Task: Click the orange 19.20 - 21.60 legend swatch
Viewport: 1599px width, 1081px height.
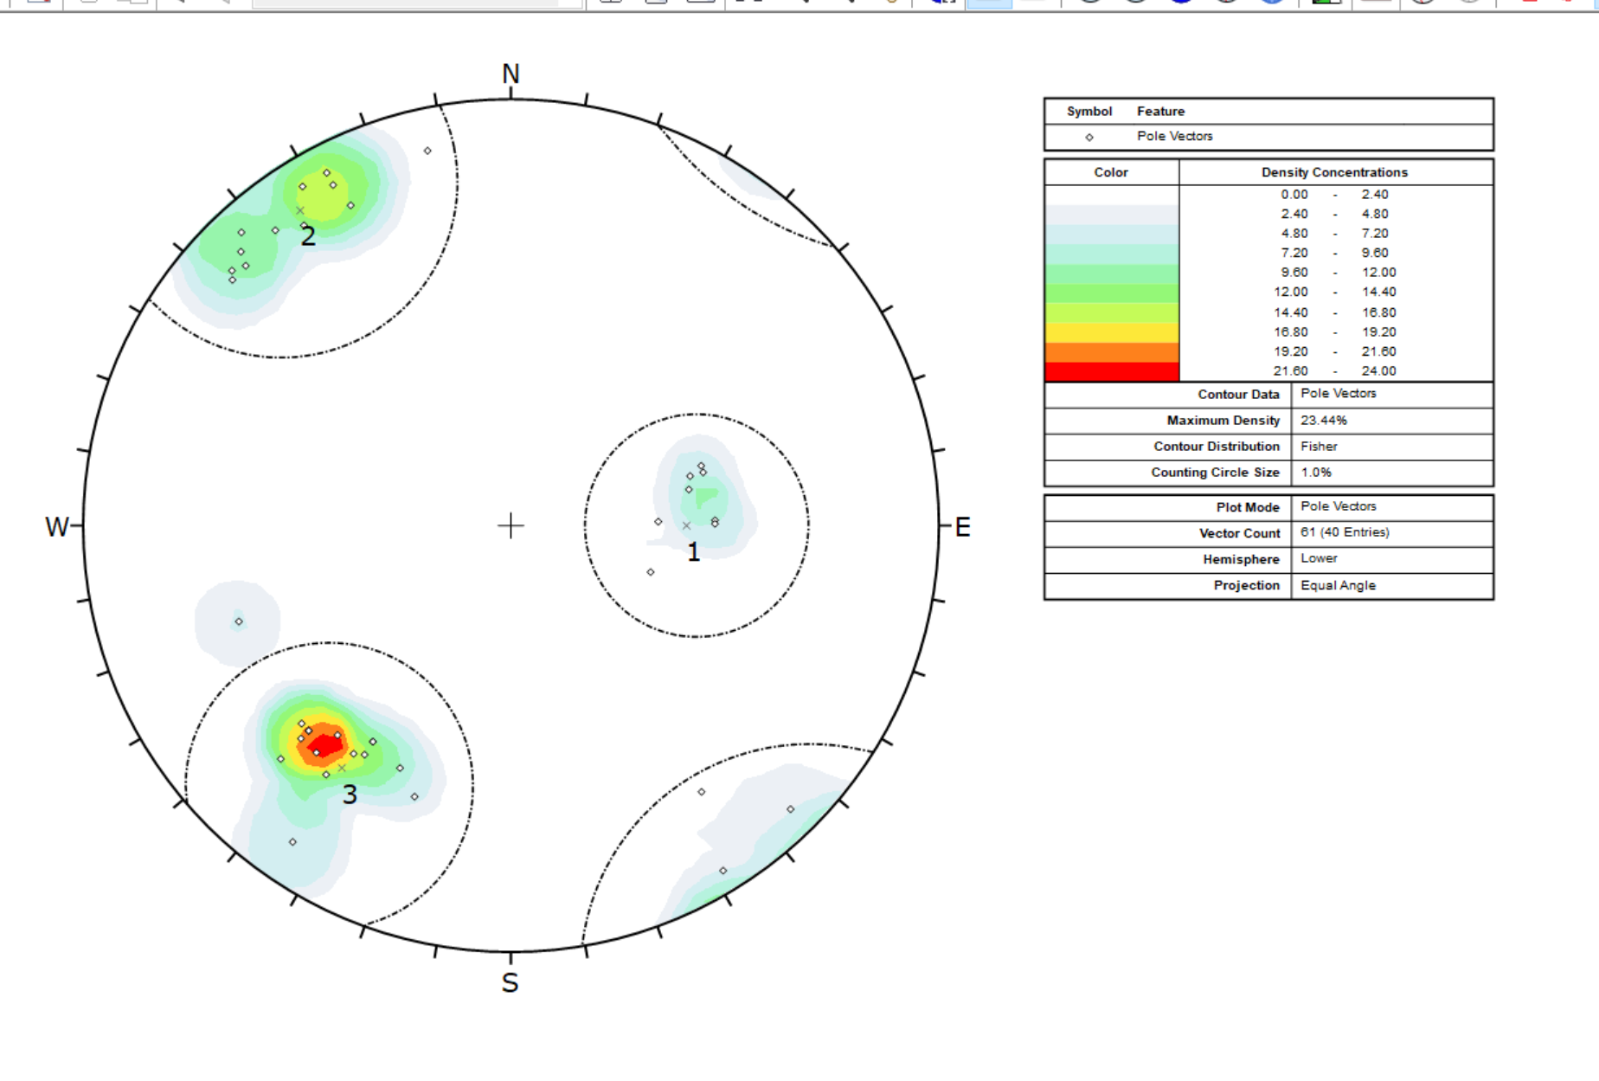Action: tap(1112, 352)
